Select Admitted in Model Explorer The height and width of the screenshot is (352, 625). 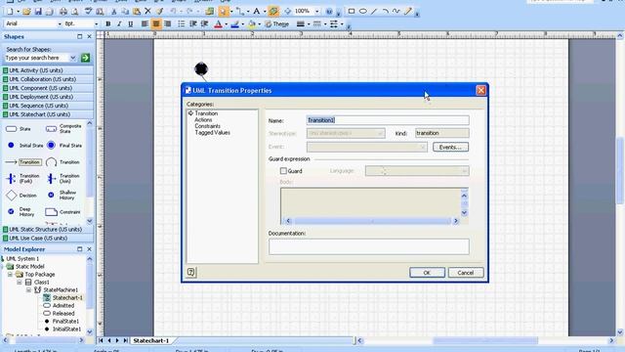pos(62,305)
